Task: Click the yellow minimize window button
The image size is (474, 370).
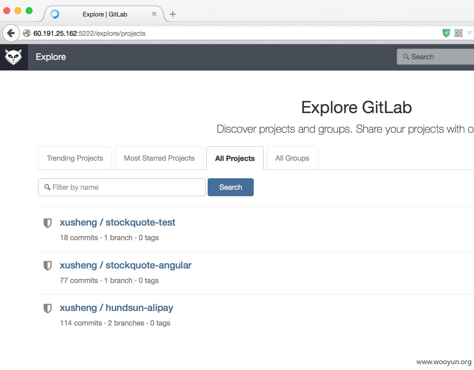Action: [x=18, y=11]
